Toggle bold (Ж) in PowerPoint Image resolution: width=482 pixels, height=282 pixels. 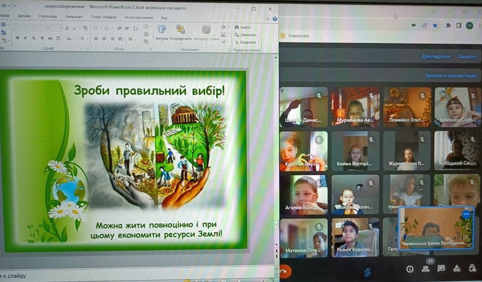(17, 38)
